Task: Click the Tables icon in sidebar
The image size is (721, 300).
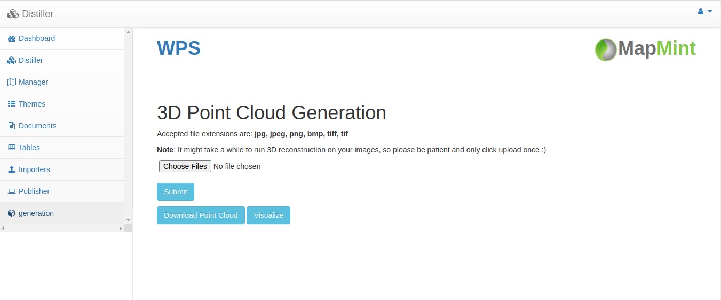Action: click(x=12, y=148)
